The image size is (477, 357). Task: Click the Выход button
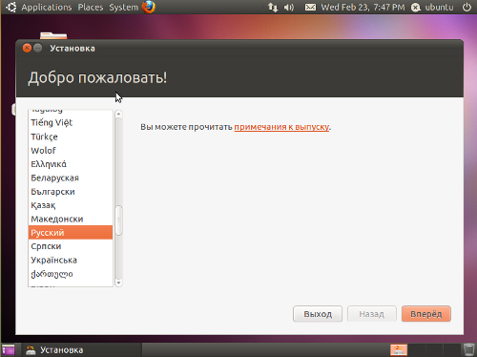[x=318, y=314]
